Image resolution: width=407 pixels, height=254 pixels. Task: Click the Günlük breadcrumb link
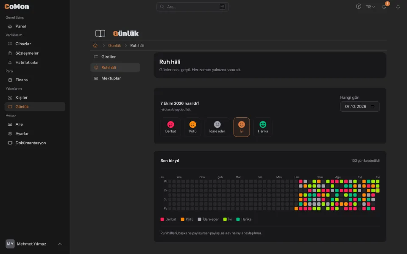pos(114,45)
